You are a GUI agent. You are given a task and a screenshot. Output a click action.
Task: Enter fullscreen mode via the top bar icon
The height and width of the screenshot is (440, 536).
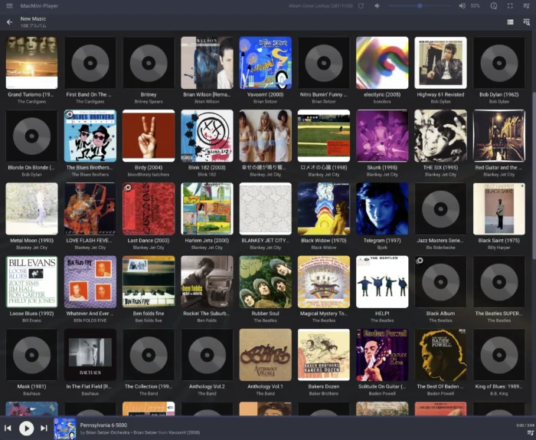(x=510, y=6)
